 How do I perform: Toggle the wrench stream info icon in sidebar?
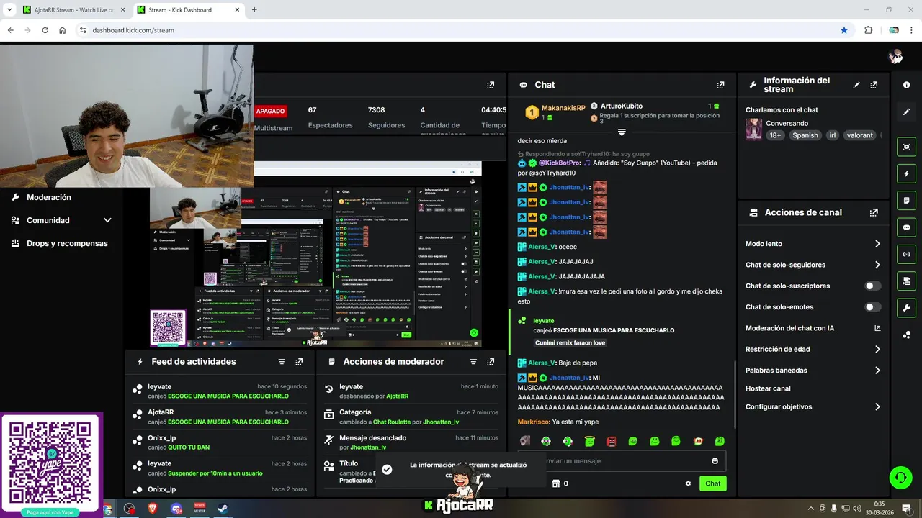(906, 308)
